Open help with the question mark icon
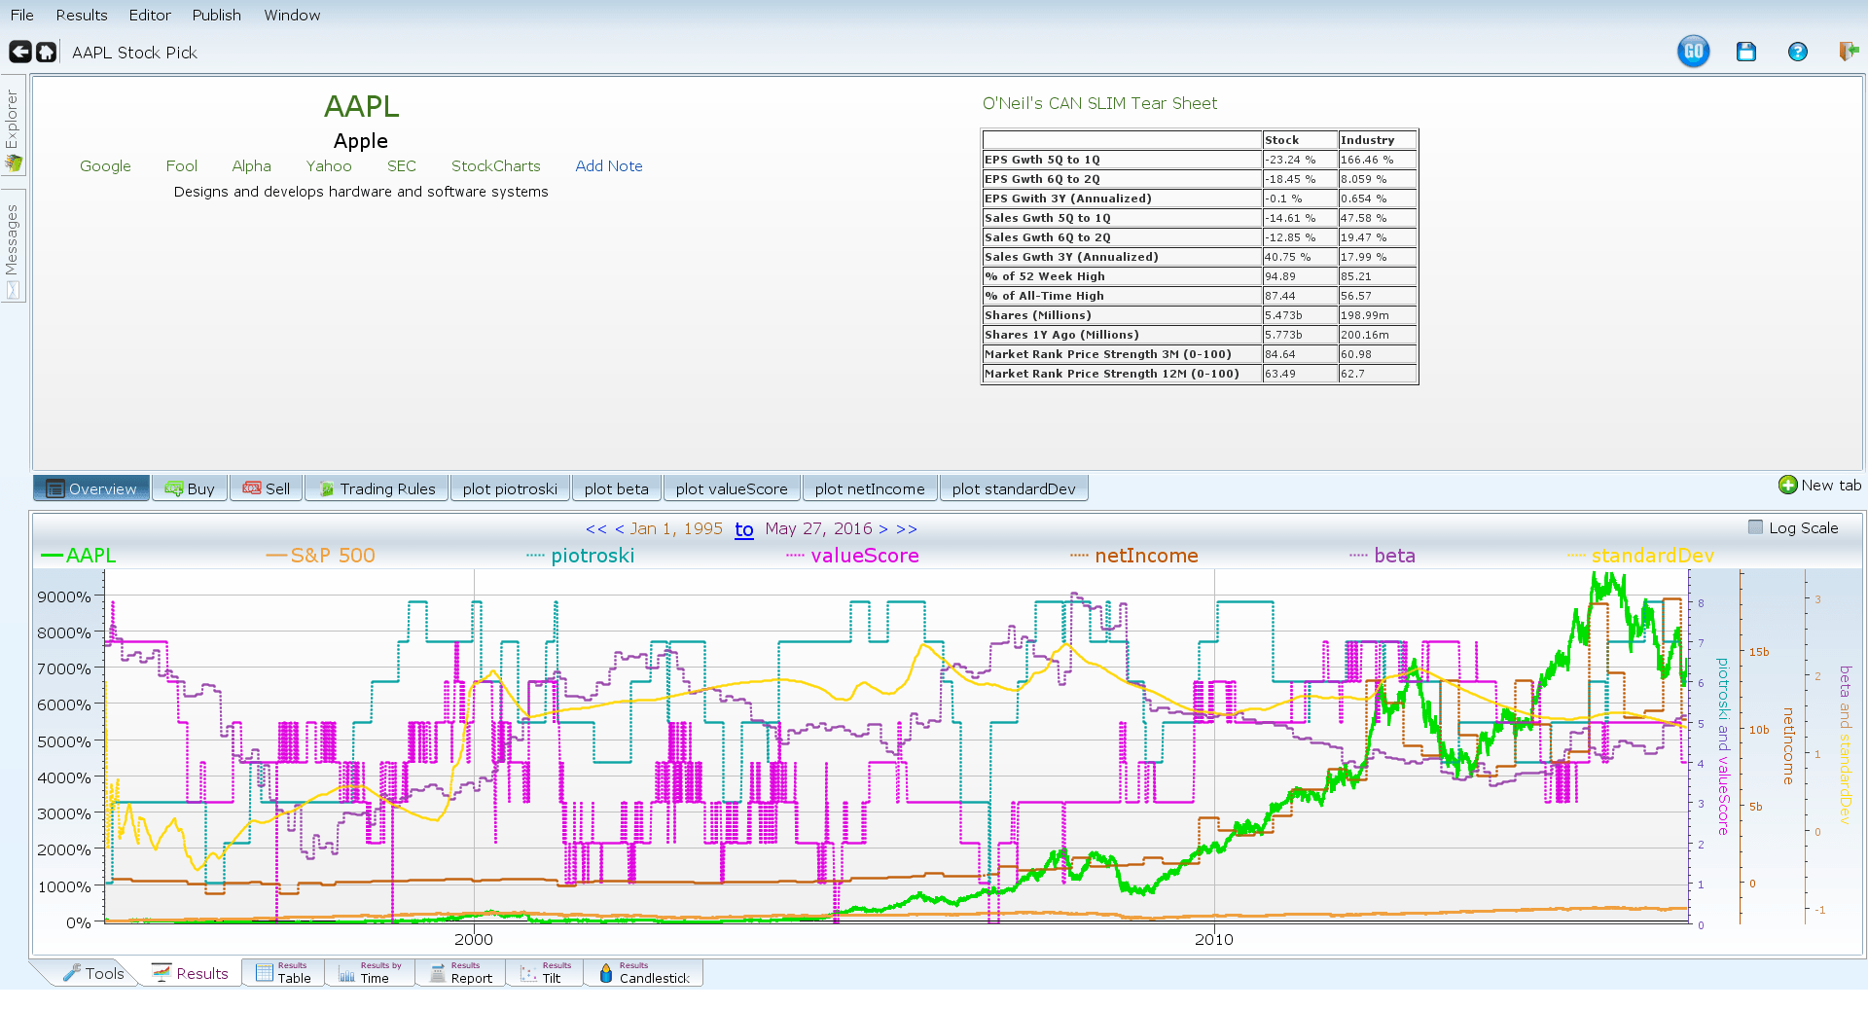The height and width of the screenshot is (1011, 1868). [1797, 53]
